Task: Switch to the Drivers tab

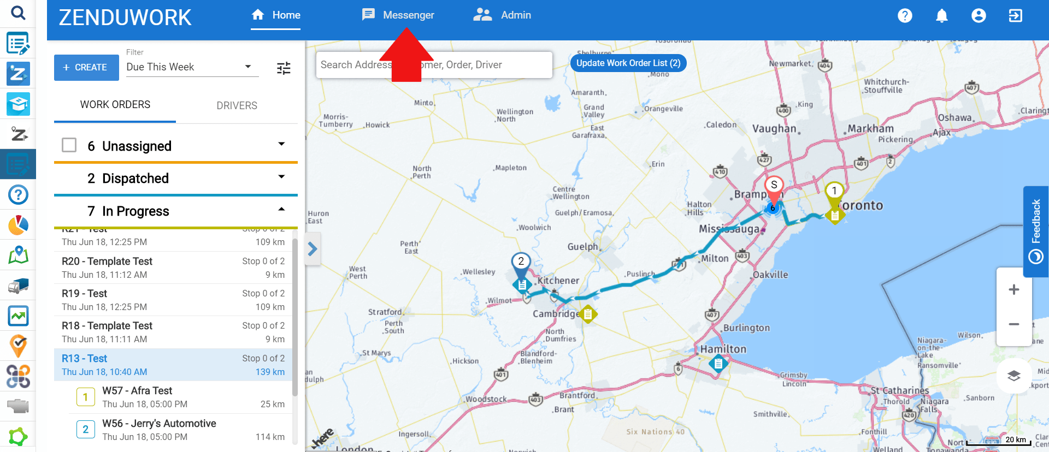Action: pos(237,105)
